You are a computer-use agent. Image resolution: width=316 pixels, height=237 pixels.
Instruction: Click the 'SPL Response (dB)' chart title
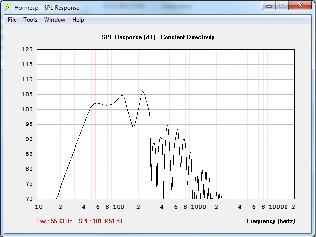click(x=128, y=37)
